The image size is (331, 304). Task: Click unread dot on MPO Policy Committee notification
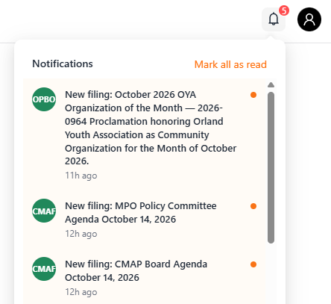(x=253, y=206)
